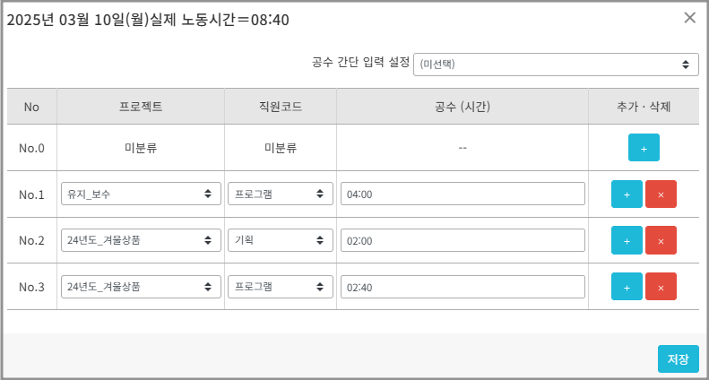The width and height of the screenshot is (709, 380).
Task: Click the plus button in row No.1
Action: [x=627, y=194]
